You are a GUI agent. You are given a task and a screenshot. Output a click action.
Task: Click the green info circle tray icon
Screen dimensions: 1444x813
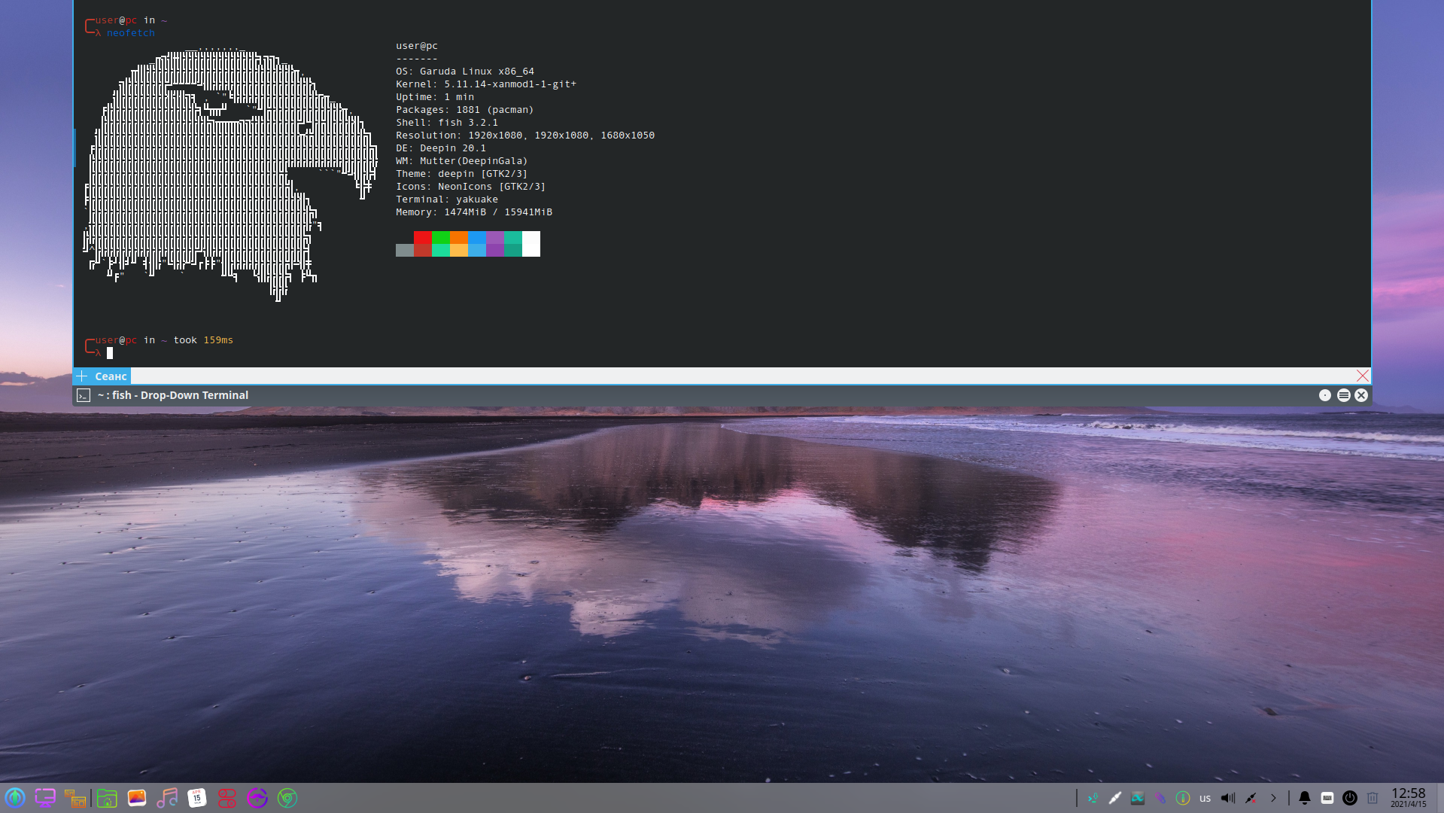coord(1183,798)
